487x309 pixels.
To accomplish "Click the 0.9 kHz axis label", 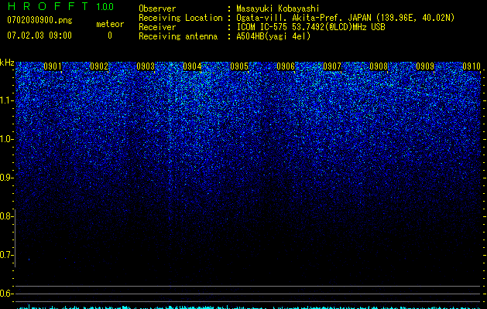I will click(6, 178).
